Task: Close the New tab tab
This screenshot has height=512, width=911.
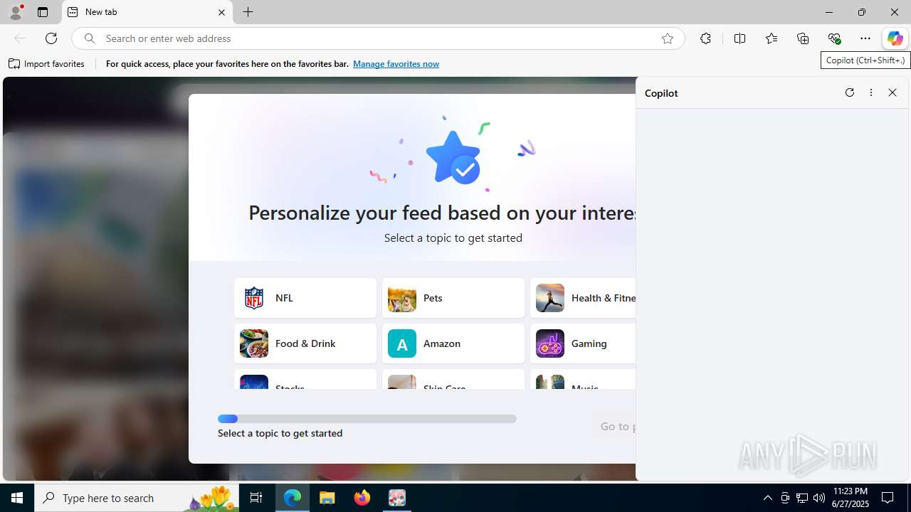Action: coord(221,12)
